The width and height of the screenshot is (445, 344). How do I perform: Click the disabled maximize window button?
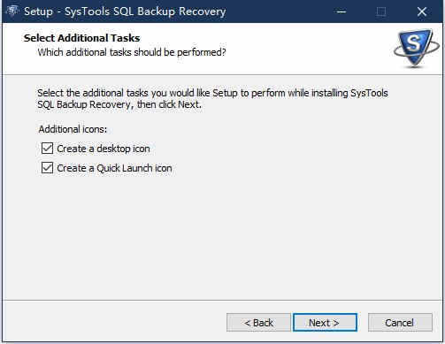pyautogui.click(x=381, y=11)
